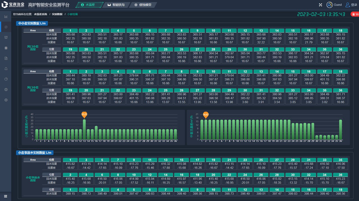
Task: Click the Guest username label
Action: point(338,5)
